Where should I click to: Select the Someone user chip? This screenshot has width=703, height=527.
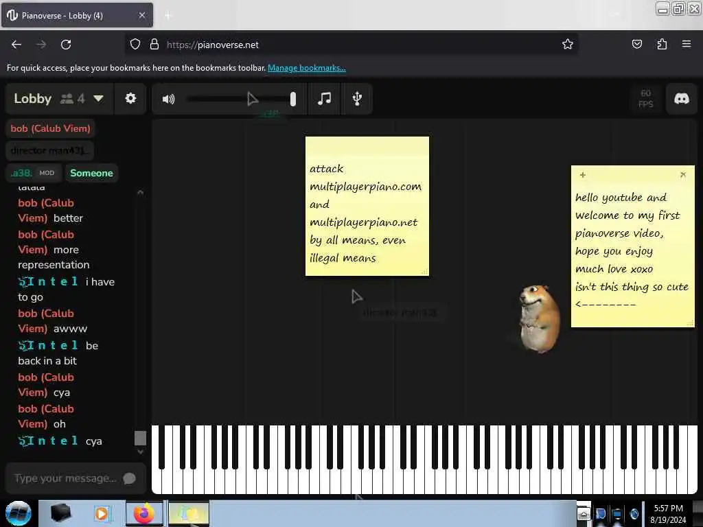91,173
